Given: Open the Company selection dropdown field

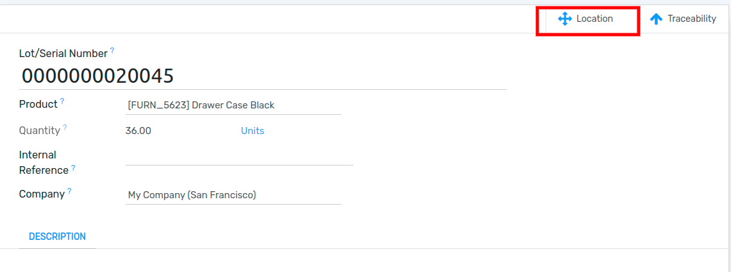Looking at the screenshot, I should (x=233, y=195).
